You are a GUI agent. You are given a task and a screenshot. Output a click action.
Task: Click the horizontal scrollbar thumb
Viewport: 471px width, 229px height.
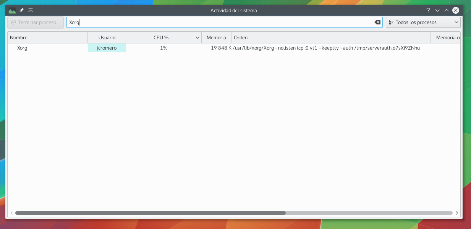click(x=151, y=213)
